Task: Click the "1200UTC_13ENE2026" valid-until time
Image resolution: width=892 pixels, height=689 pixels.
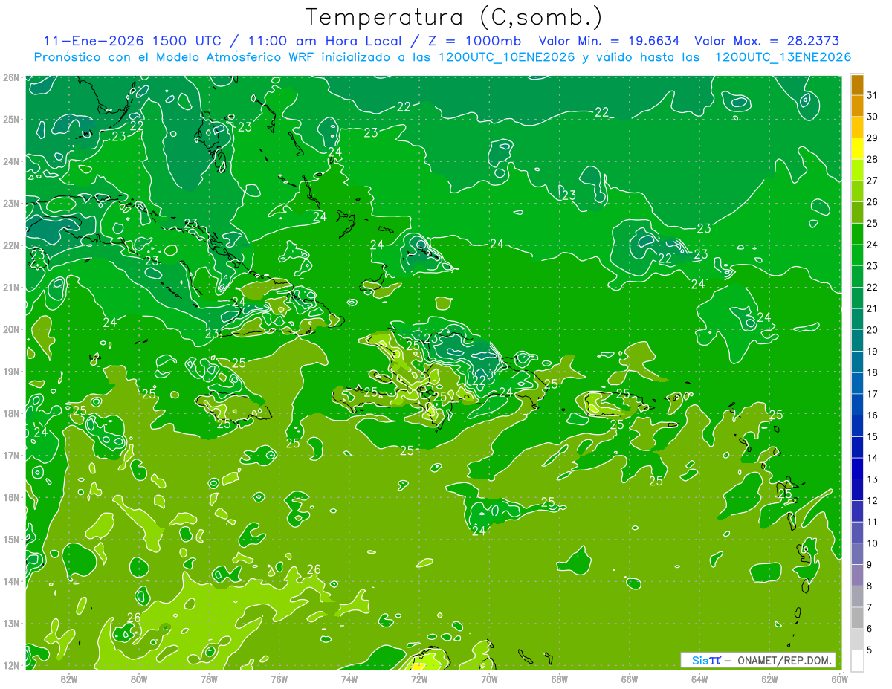Action: click(783, 57)
